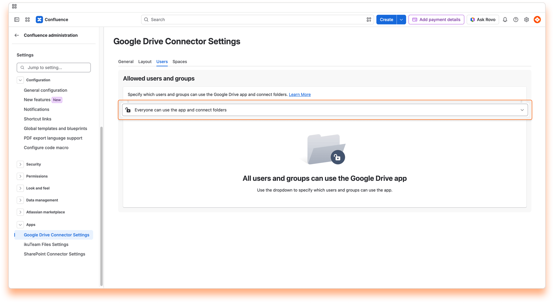Open Notifications setting
Screen dimensions: 554x303
pyautogui.click(x=36, y=109)
